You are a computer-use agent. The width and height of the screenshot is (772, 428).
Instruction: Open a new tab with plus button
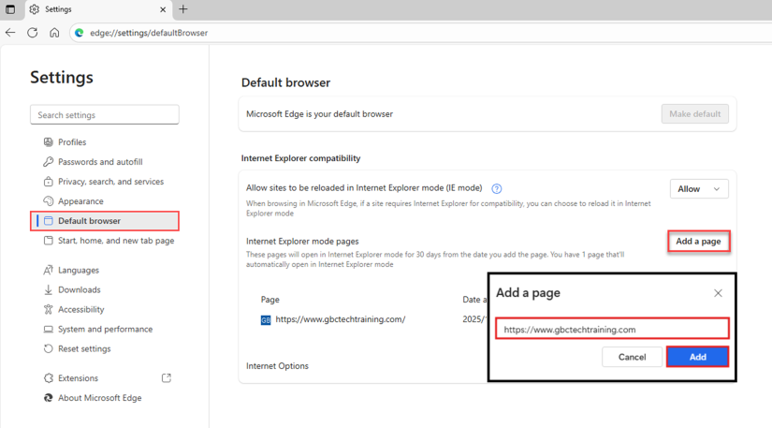182,9
